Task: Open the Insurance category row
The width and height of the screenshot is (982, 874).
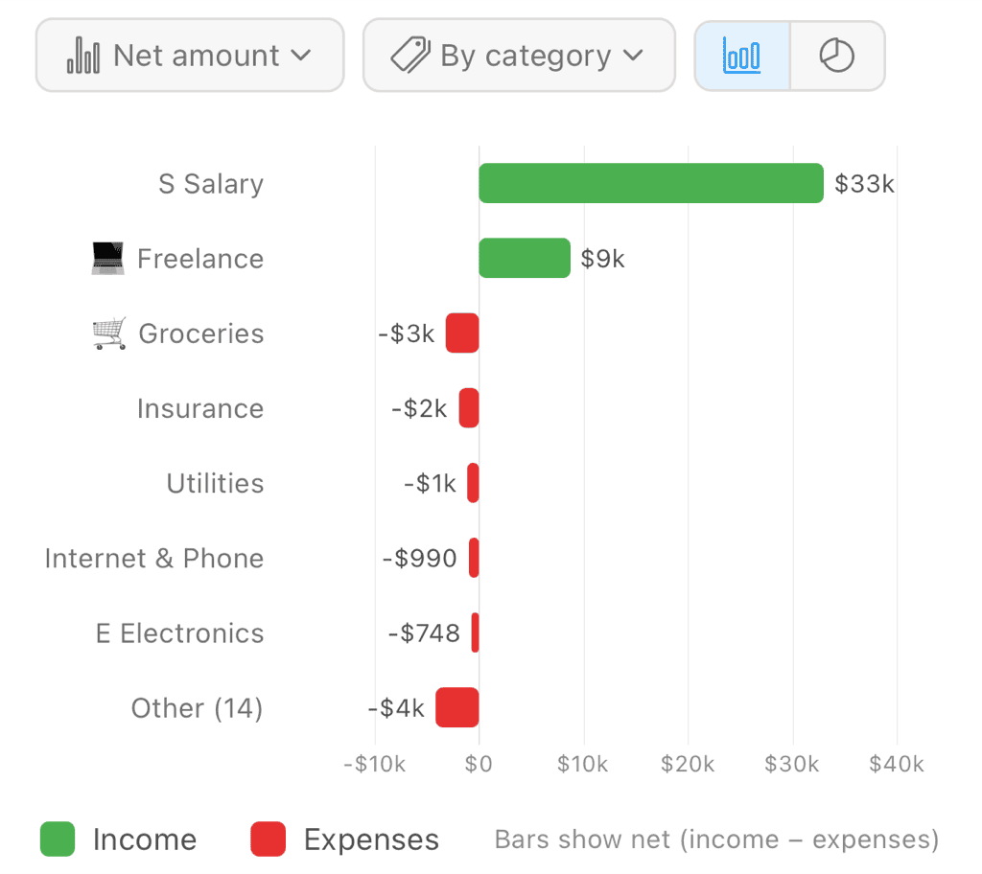Action: (200, 409)
